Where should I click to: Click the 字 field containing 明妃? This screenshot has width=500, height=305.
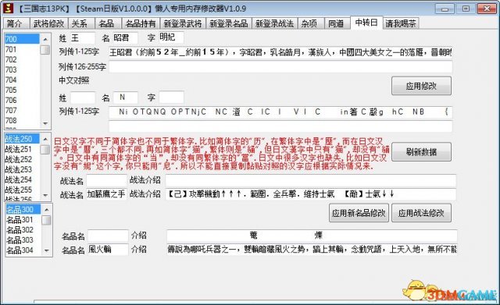click(x=171, y=37)
